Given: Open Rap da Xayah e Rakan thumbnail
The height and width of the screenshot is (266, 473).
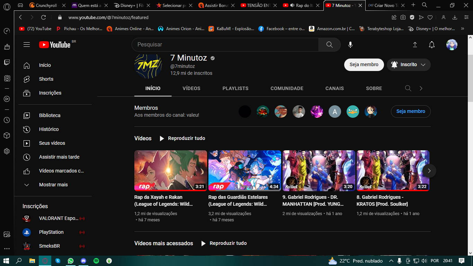Looking at the screenshot, I should coord(171,171).
